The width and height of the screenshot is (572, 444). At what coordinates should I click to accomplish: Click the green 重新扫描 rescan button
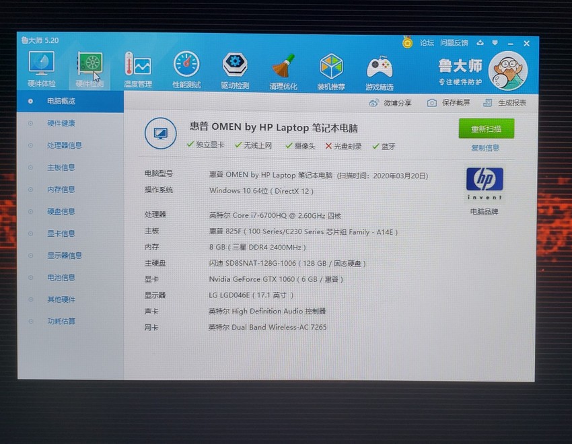(487, 128)
